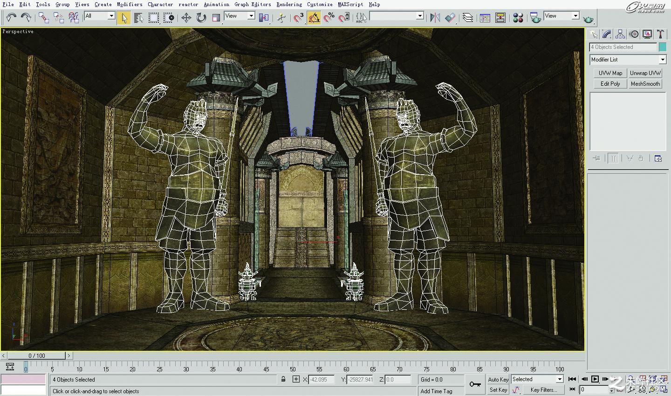Toggle the 3D Snaps magnet
Image resolution: width=671 pixels, height=396 pixels.
[x=299, y=18]
